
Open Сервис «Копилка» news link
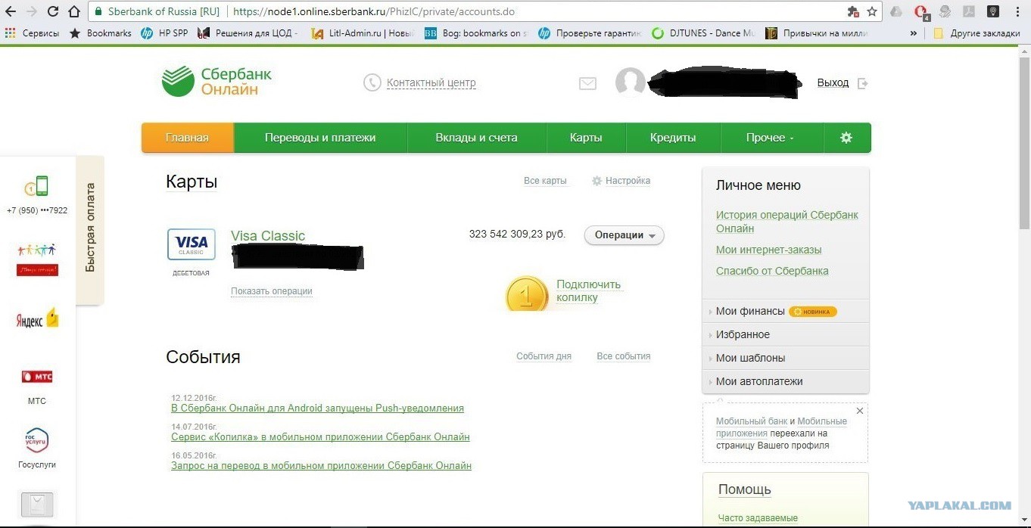tap(321, 437)
